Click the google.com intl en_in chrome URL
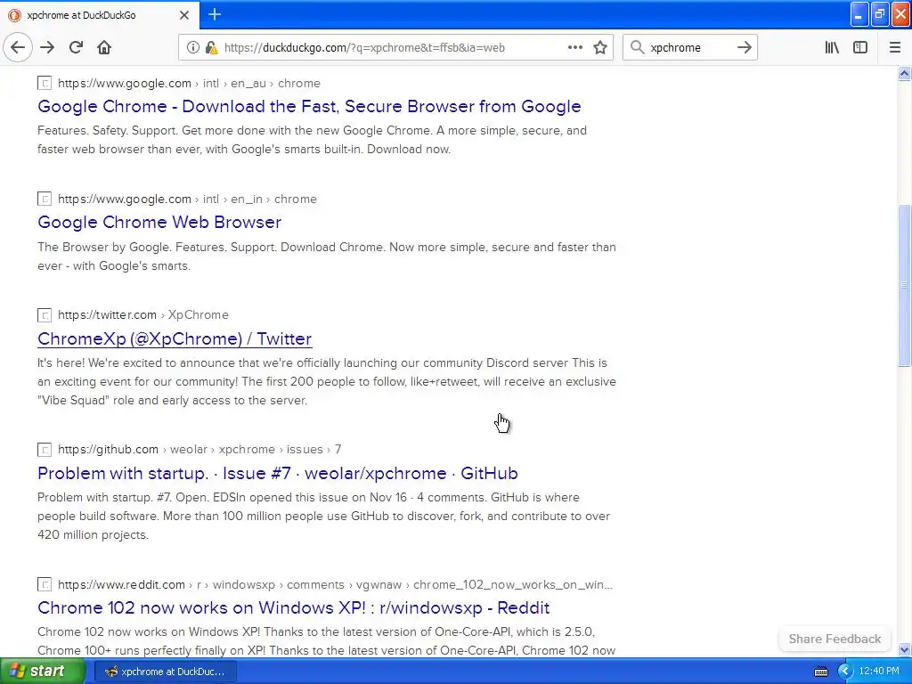This screenshot has width=912, height=684. (187, 199)
